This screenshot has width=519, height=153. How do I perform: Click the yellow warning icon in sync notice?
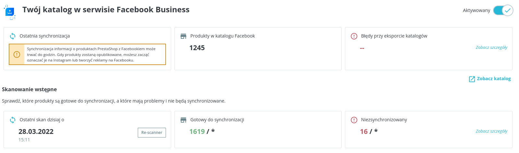click(x=17, y=54)
